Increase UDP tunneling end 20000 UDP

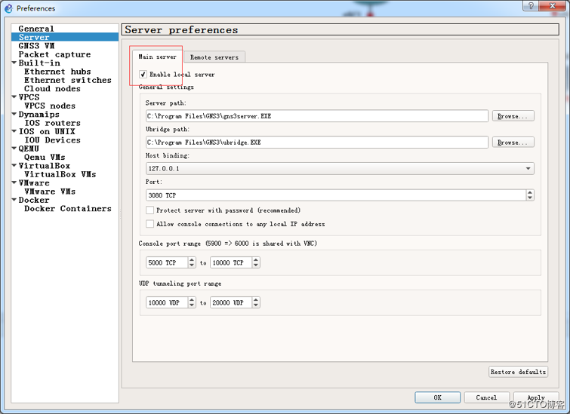click(256, 299)
